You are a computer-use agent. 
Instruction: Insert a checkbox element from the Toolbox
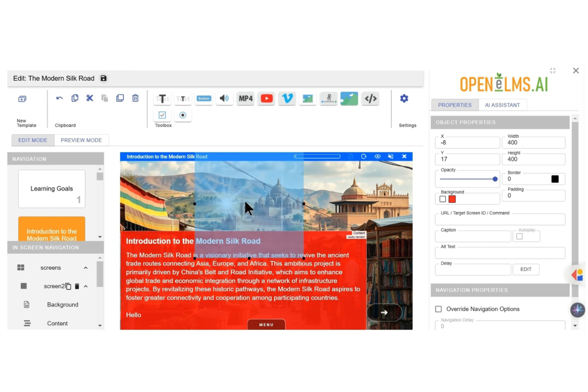pyautogui.click(x=162, y=115)
